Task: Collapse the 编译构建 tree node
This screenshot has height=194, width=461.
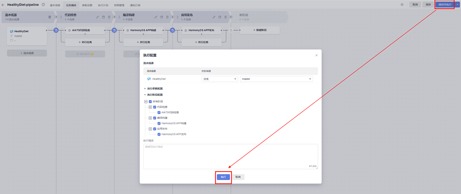Action: (x=150, y=118)
